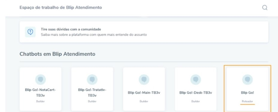Screen dimensions: 278x112
Task: Select the Blip Go!-Main-TB3v title text
Action: click(x=144, y=93)
